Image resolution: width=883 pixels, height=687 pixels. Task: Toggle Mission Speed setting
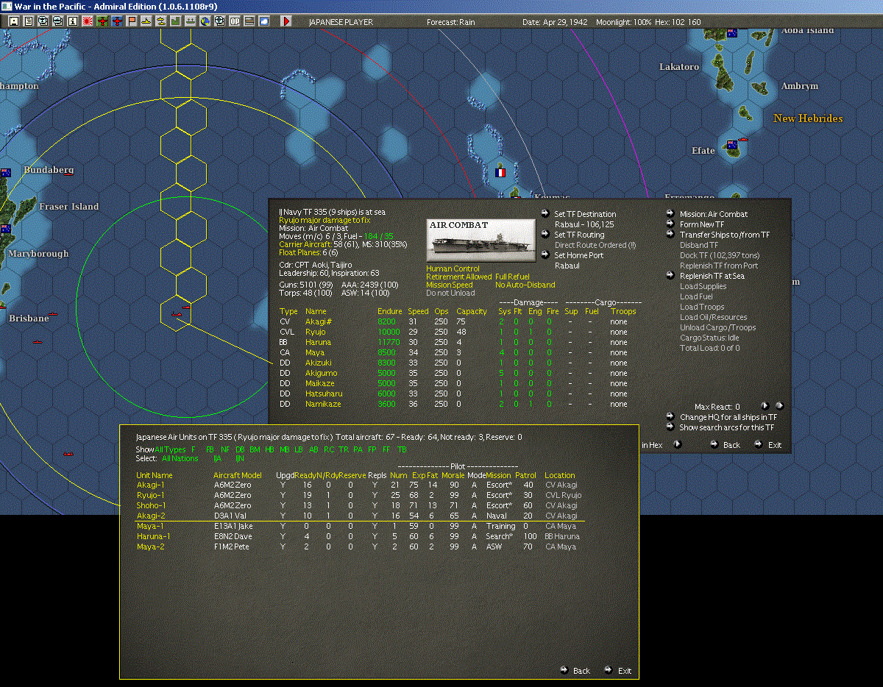pyautogui.click(x=450, y=285)
